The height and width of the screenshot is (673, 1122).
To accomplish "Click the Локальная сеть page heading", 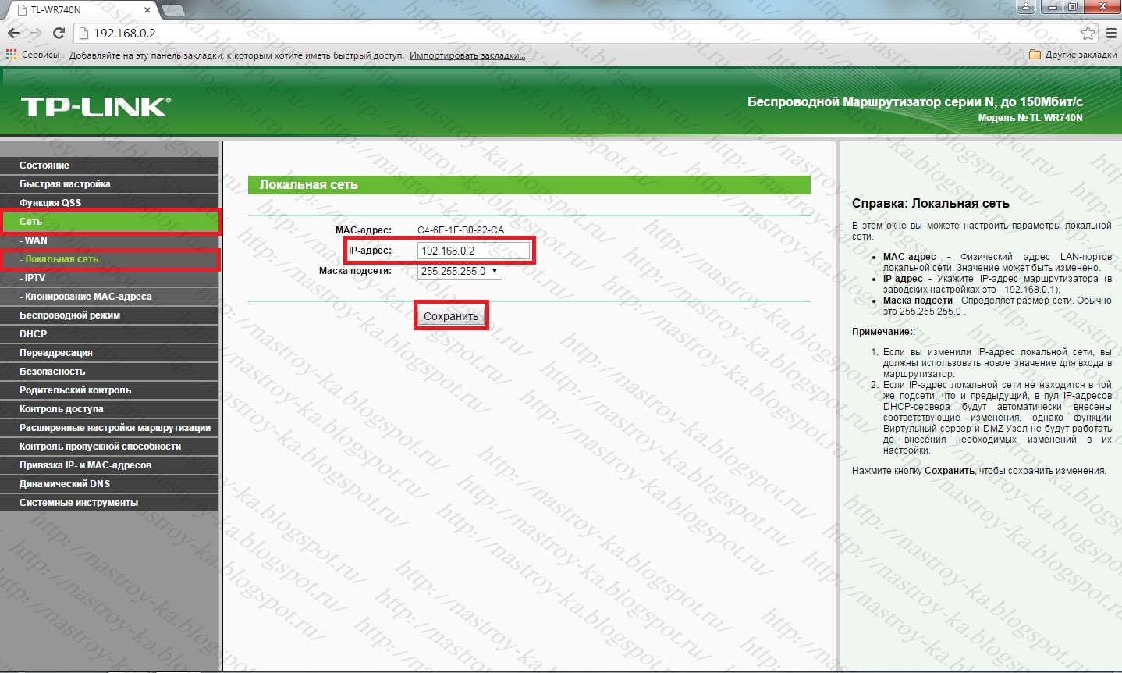I will click(x=309, y=185).
